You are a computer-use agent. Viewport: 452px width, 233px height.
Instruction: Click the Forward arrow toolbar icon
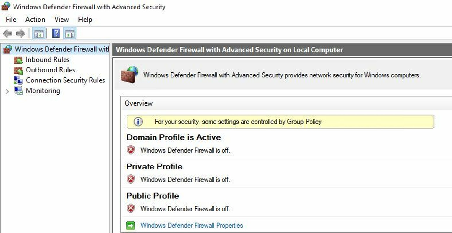coord(20,33)
